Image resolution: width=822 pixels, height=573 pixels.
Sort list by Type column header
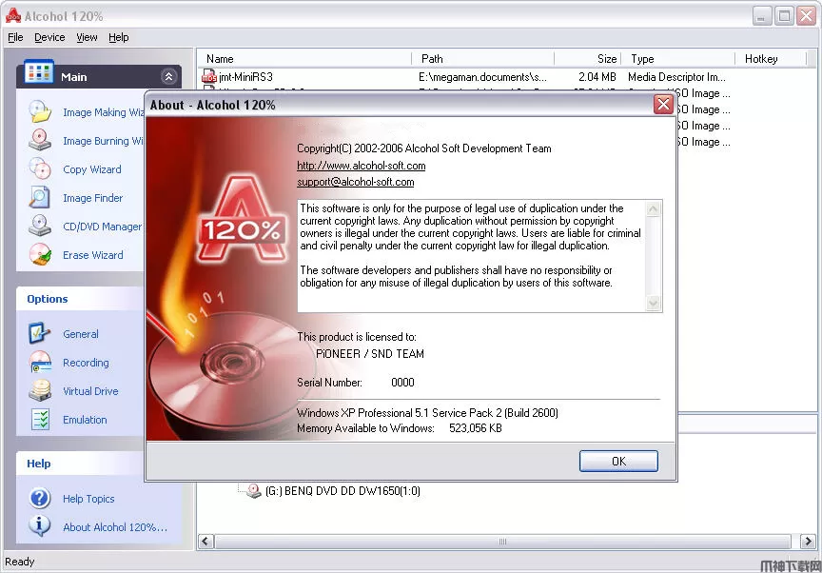[x=678, y=59]
